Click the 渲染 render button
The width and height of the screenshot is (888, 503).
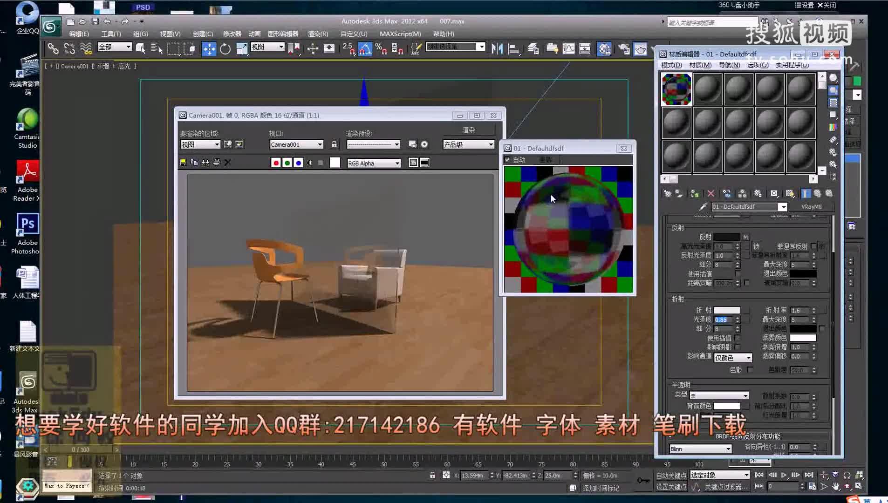468,130
